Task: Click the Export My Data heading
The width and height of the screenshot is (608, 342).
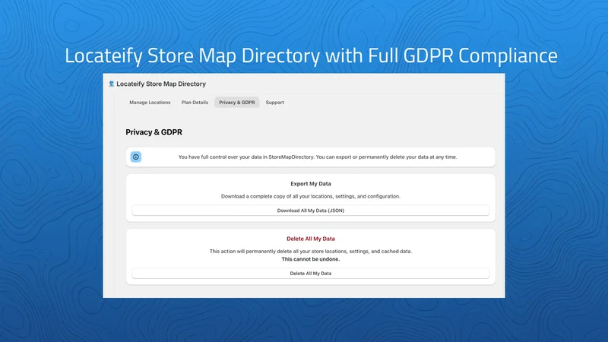Action: coord(311,184)
